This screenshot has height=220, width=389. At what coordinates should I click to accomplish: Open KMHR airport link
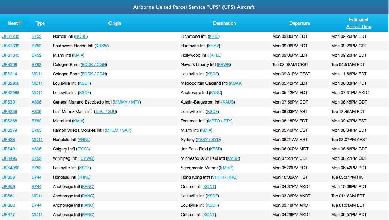coord(226,168)
